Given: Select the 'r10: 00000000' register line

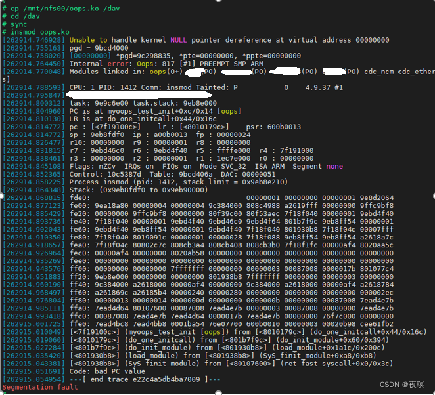Looking at the screenshot, I should (x=127, y=142).
